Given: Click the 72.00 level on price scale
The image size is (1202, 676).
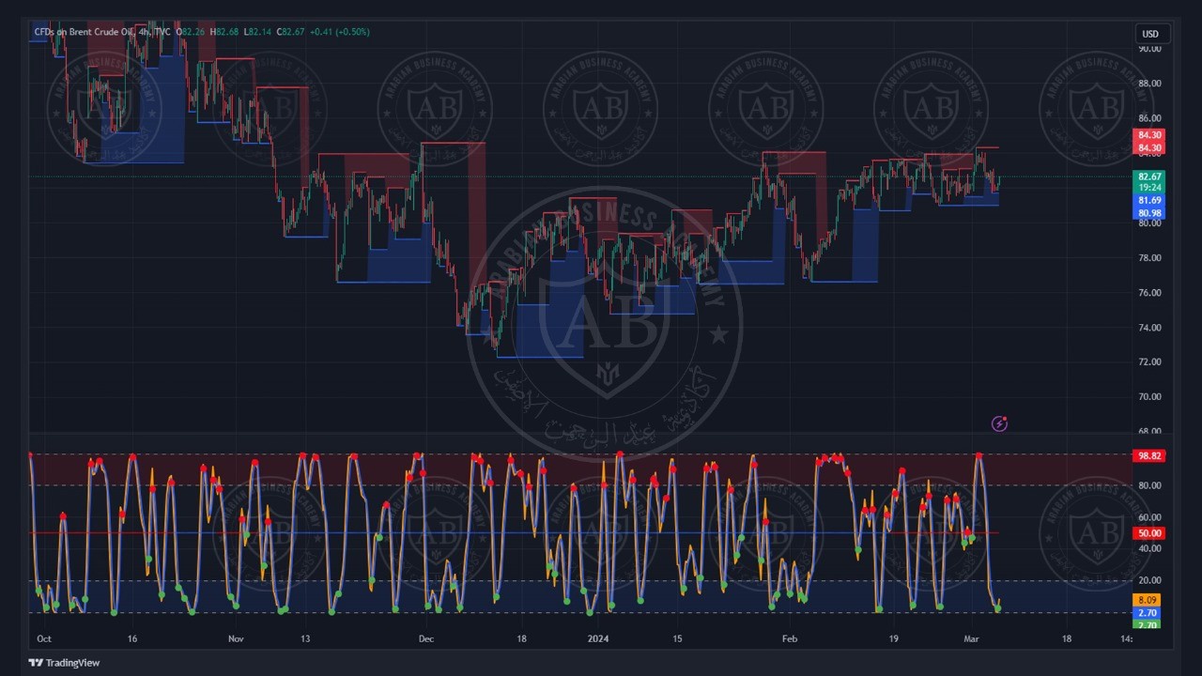Looking at the screenshot, I should click(x=1149, y=362).
